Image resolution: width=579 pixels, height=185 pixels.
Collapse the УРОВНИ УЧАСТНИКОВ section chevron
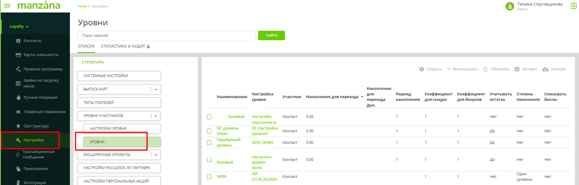pyautogui.click(x=156, y=116)
